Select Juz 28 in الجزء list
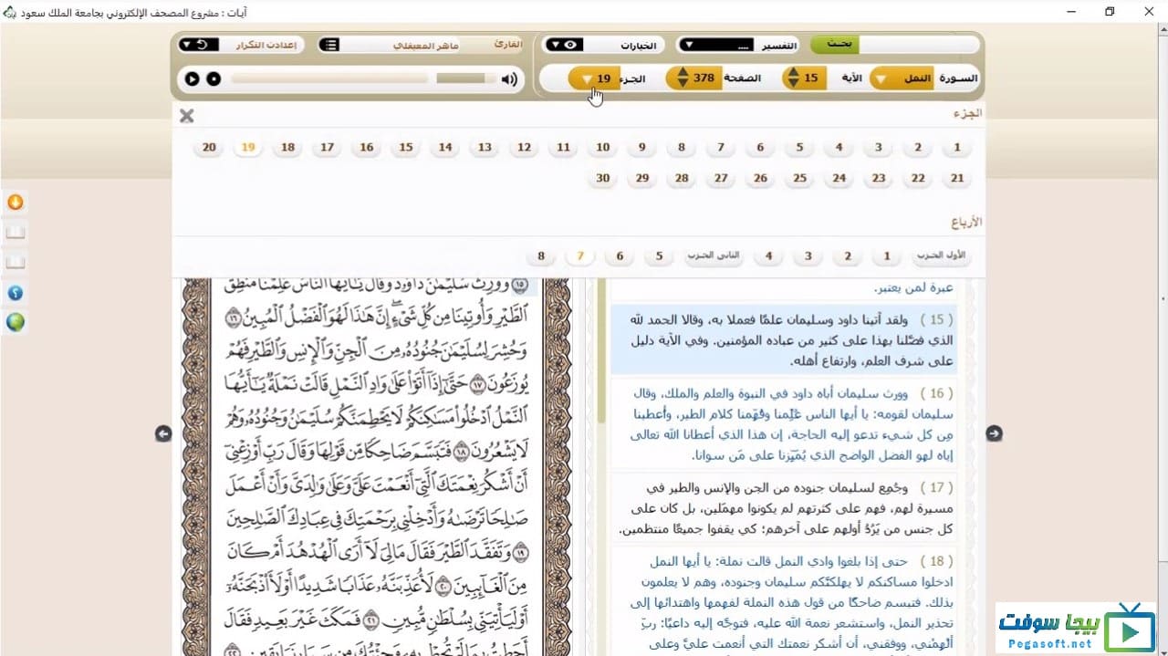1168x656 pixels. pyautogui.click(x=682, y=178)
